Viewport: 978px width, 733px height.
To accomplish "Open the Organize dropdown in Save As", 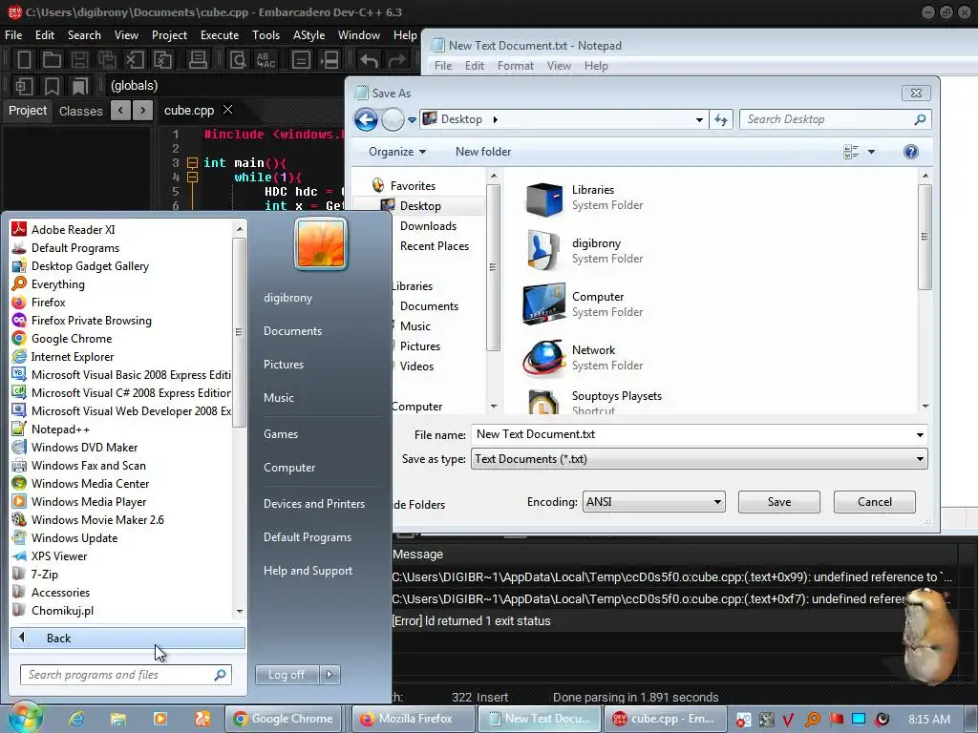I will (396, 152).
